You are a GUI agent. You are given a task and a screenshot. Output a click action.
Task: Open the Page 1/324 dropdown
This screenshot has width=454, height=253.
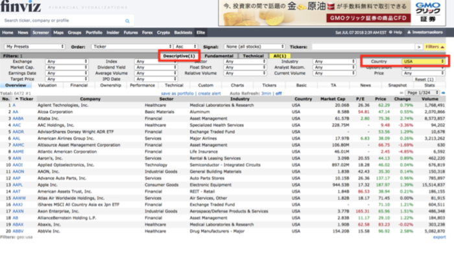422,93
